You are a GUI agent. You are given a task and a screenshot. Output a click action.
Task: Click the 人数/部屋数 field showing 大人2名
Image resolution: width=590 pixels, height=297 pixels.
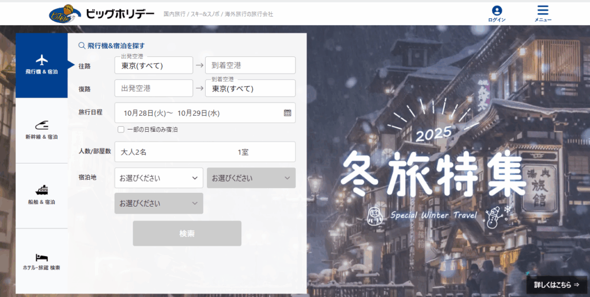(205, 152)
